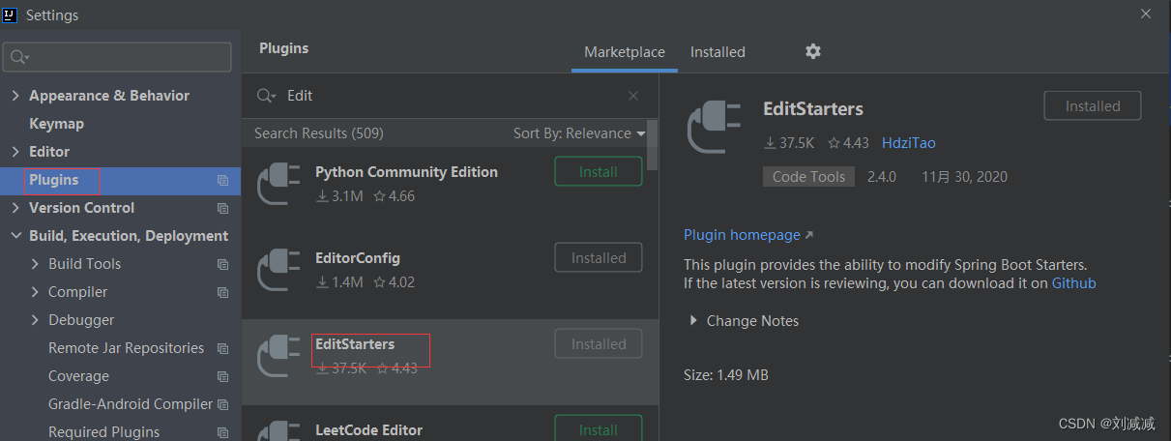
Task: Click the EditStarters list plugin icon
Action: pyautogui.click(x=278, y=356)
